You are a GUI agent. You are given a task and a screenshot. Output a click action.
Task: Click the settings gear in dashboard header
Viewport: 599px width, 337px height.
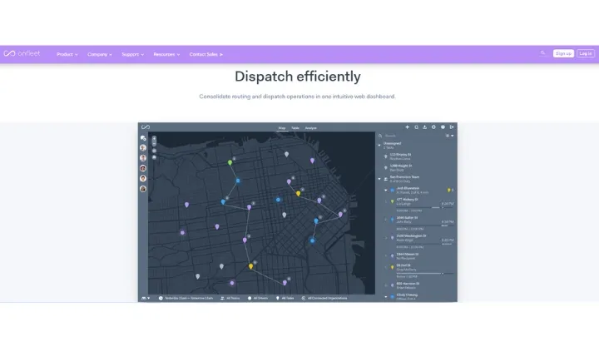pos(433,127)
